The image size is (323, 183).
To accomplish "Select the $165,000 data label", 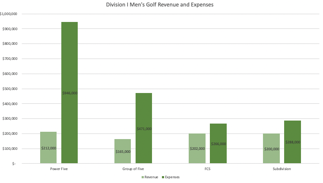I will point(123,152).
